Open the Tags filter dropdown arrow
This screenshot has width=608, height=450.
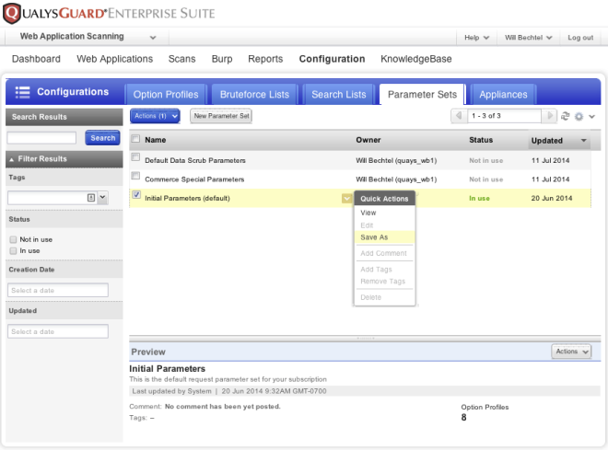point(102,198)
